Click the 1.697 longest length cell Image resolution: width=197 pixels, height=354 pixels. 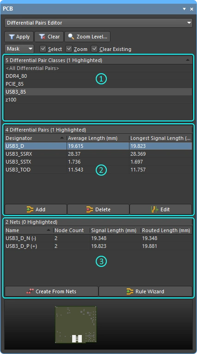coord(161,162)
